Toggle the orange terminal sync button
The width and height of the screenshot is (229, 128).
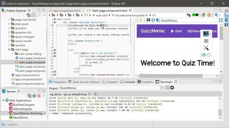coord(167,88)
